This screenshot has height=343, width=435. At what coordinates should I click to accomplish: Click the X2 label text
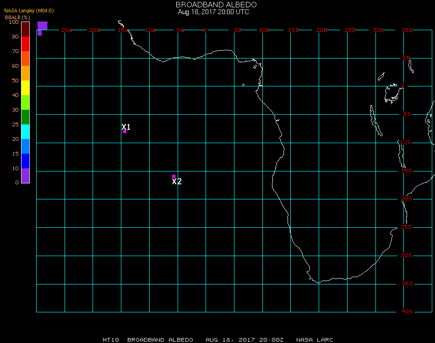177,182
